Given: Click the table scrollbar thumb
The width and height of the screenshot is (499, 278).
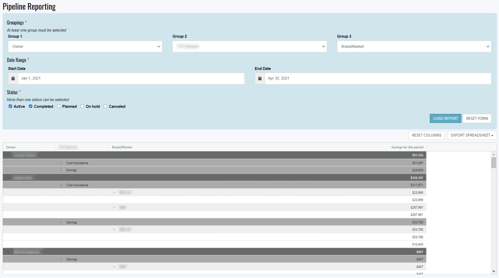Looking at the screenshot, I should coord(494,163).
